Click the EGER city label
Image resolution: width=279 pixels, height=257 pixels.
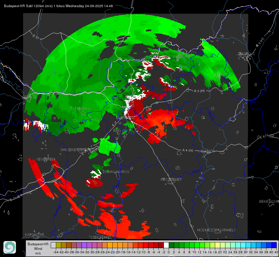click(218, 75)
